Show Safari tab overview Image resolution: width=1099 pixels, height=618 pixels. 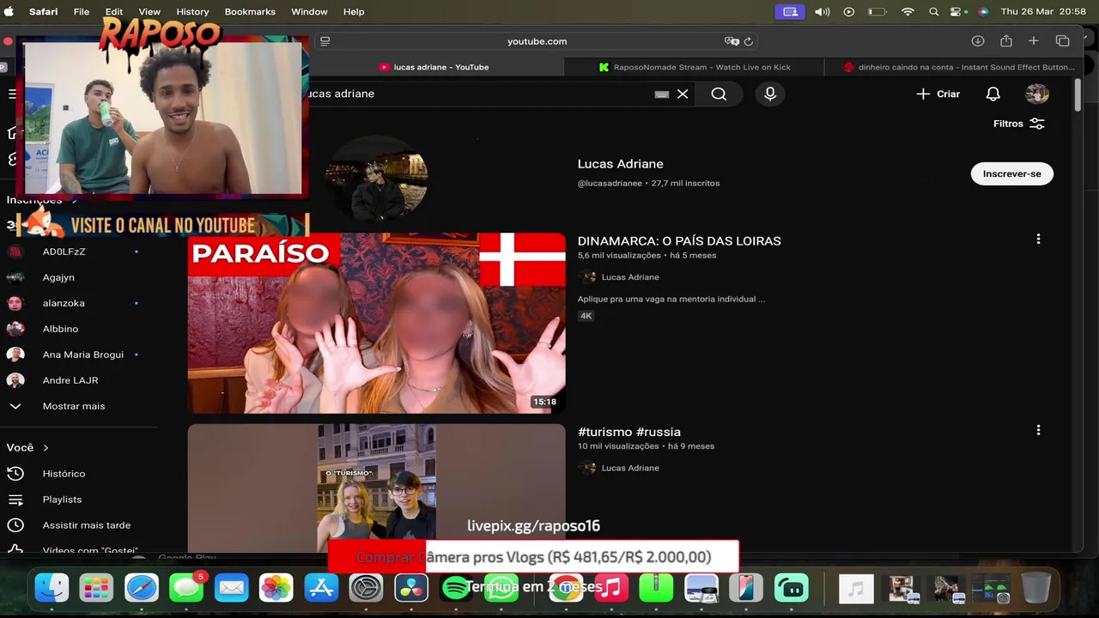[x=1062, y=41]
